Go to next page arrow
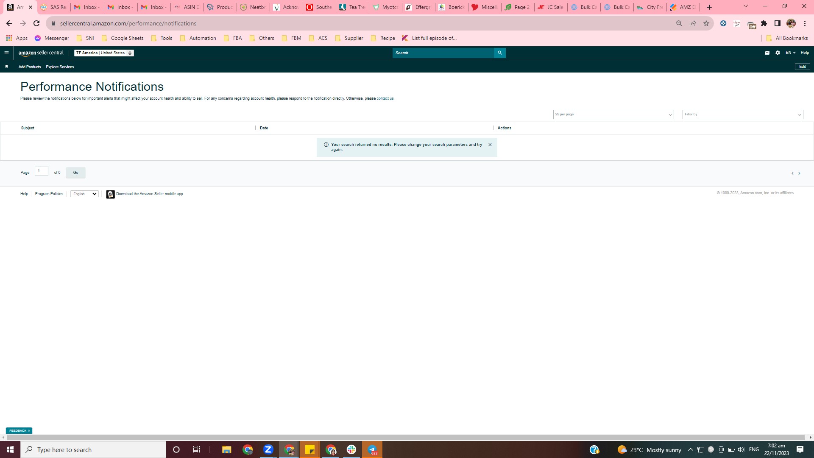 point(800,173)
